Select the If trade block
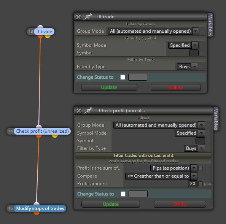Viewport: 226px width, 224px height. pos(44,32)
